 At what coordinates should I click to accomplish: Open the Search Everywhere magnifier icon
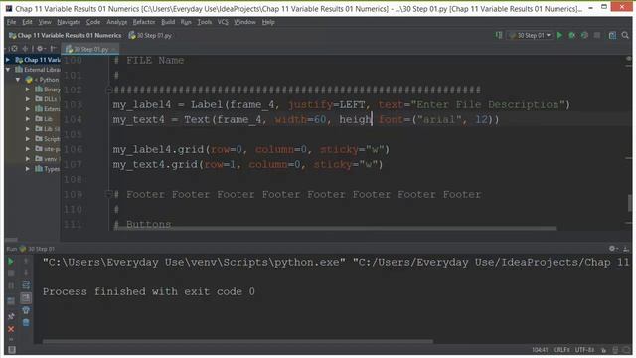(x=625, y=36)
